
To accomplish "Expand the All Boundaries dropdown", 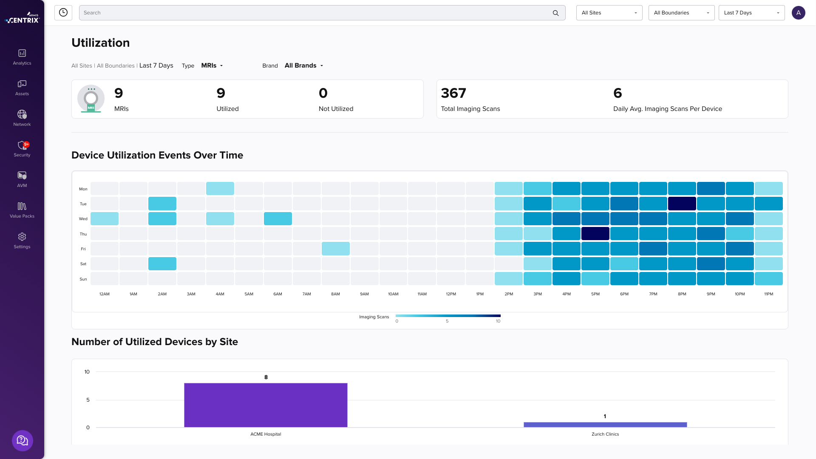I will pos(681,13).
